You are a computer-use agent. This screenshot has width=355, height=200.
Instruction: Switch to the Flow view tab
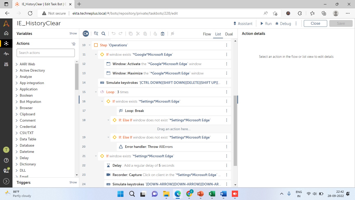pyautogui.click(x=207, y=34)
